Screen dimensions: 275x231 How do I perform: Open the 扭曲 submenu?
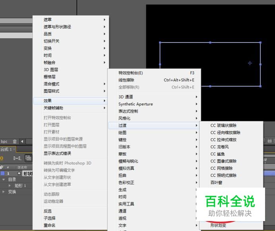tap(154, 176)
